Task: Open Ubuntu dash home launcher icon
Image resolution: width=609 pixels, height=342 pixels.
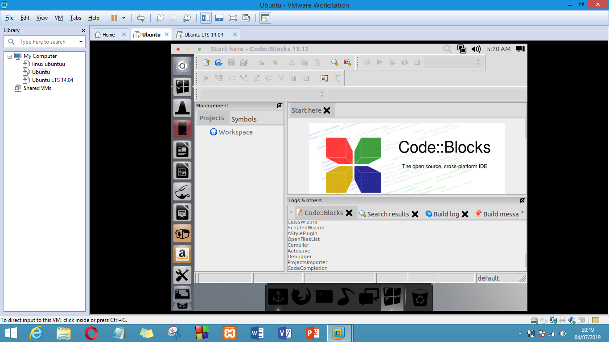Action: [x=182, y=66]
